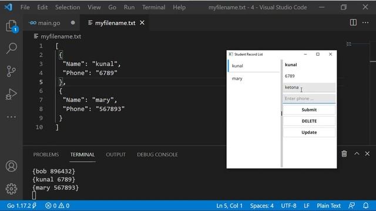
Task: Click Submit in Student Record List
Action: point(309,110)
